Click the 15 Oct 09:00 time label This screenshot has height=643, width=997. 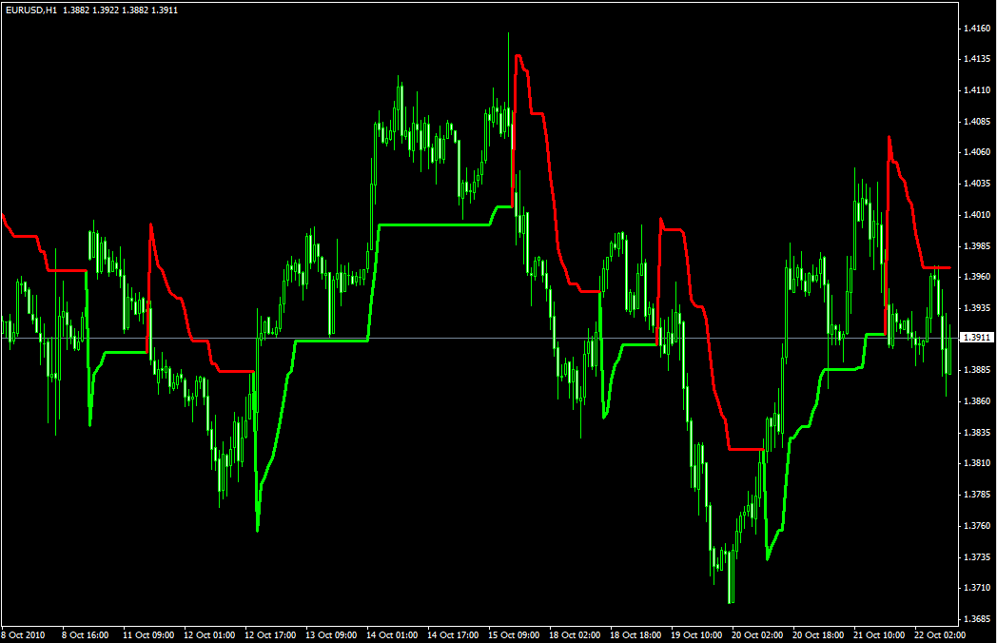click(x=514, y=634)
